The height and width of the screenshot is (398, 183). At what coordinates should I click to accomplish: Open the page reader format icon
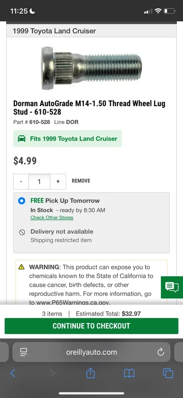[24, 352]
